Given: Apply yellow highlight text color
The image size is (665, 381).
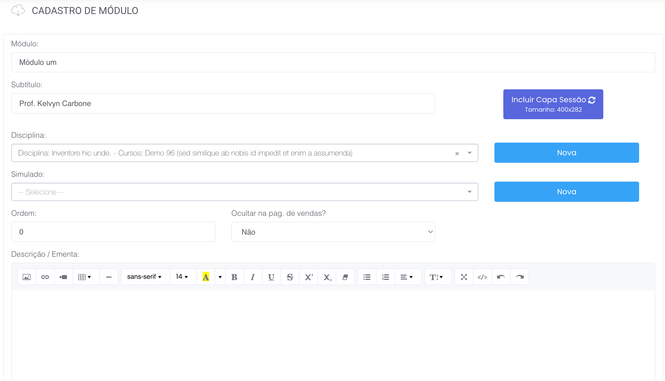Looking at the screenshot, I should [x=206, y=277].
